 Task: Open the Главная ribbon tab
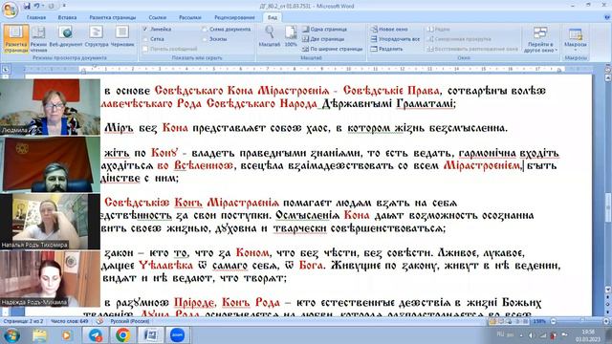(x=36, y=17)
